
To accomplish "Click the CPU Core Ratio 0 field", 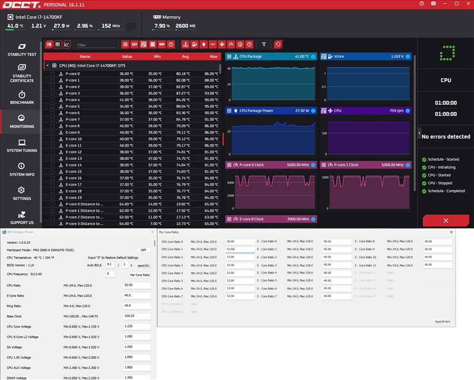I will coord(240,241).
